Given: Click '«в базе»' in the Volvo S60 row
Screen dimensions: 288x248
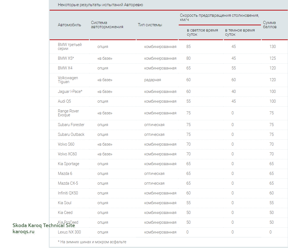Looking at the screenshot, I should 105,144.
